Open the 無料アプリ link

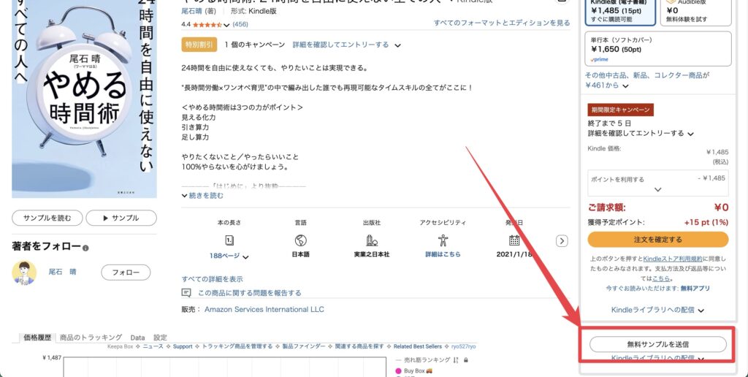pyautogui.click(x=695, y=289)
